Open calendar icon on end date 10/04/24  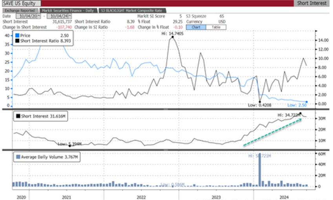pos(70,16)
